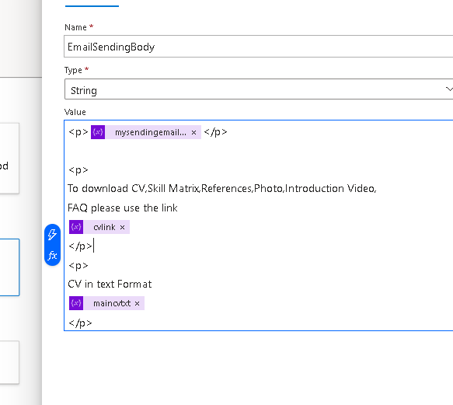Remove the mysendingemail variable token
The width and height of the screenshot is (453, 405).
coord(193,132)
